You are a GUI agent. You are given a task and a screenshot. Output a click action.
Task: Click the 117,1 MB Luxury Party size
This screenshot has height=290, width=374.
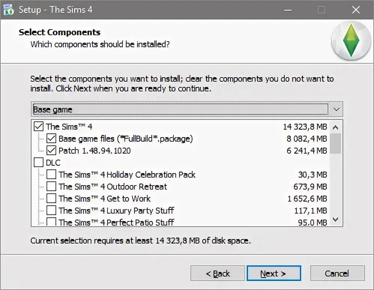(x=311, y=211)
